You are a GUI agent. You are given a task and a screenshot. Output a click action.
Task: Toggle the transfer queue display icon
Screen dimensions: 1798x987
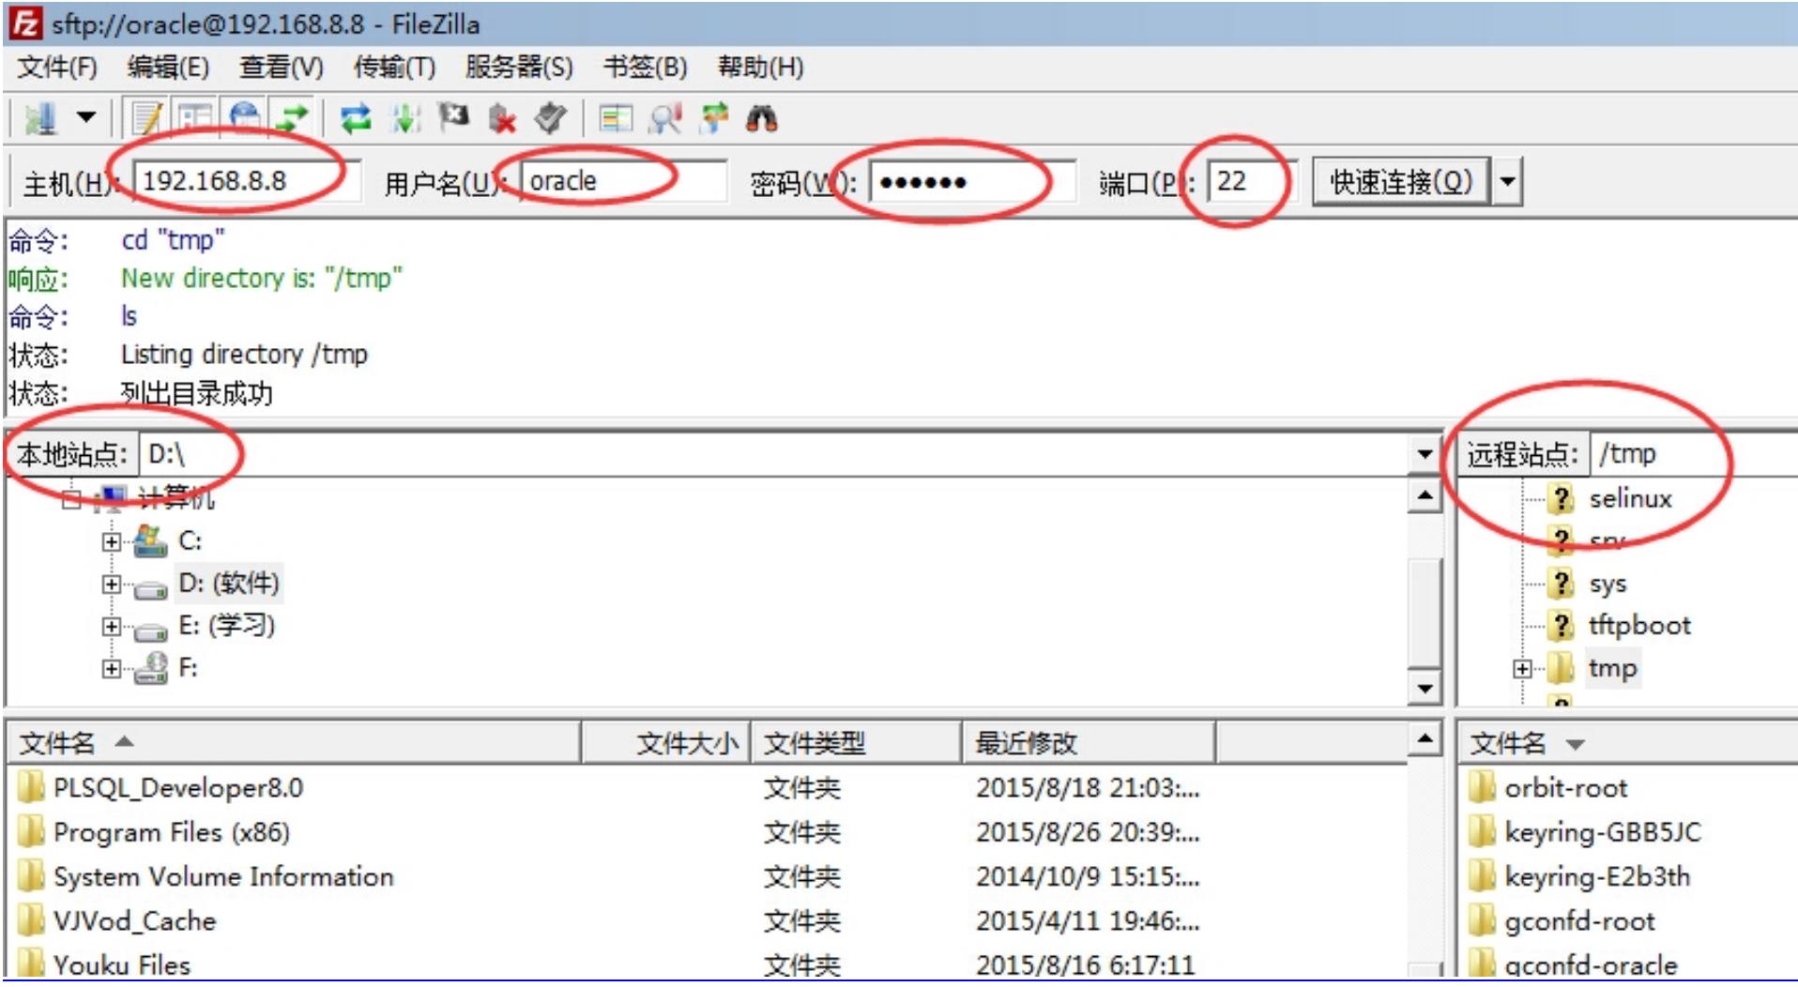click(294, 118)
